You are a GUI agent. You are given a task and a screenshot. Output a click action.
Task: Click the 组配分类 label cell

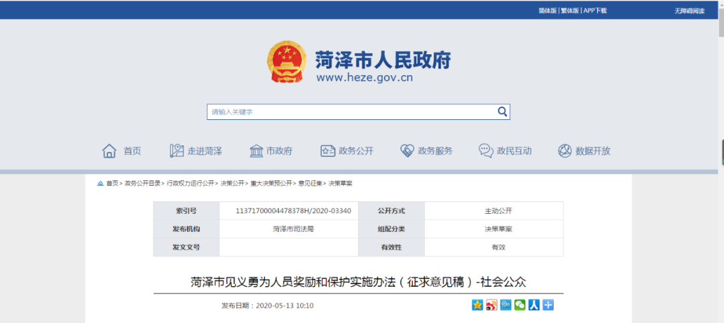point(391,229)
